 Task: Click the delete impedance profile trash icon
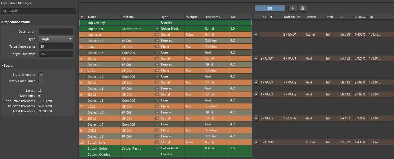(302, 8)
